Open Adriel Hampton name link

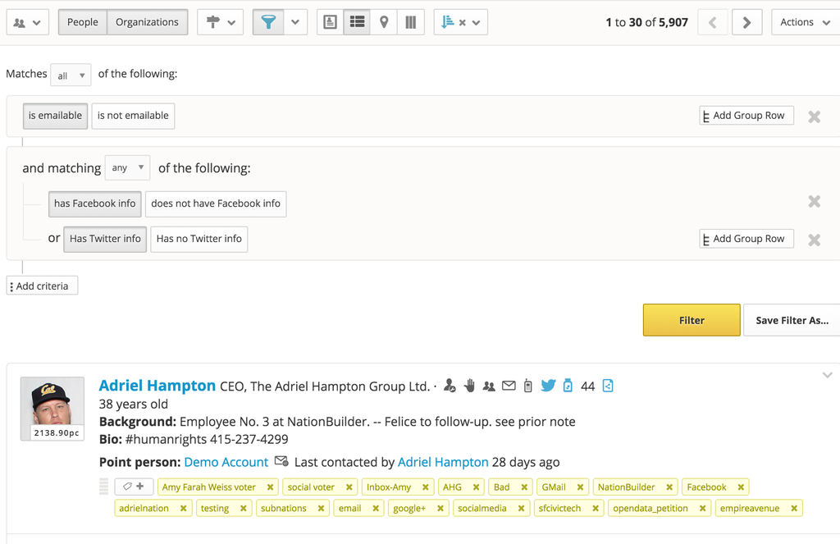[x=157, y=386]
